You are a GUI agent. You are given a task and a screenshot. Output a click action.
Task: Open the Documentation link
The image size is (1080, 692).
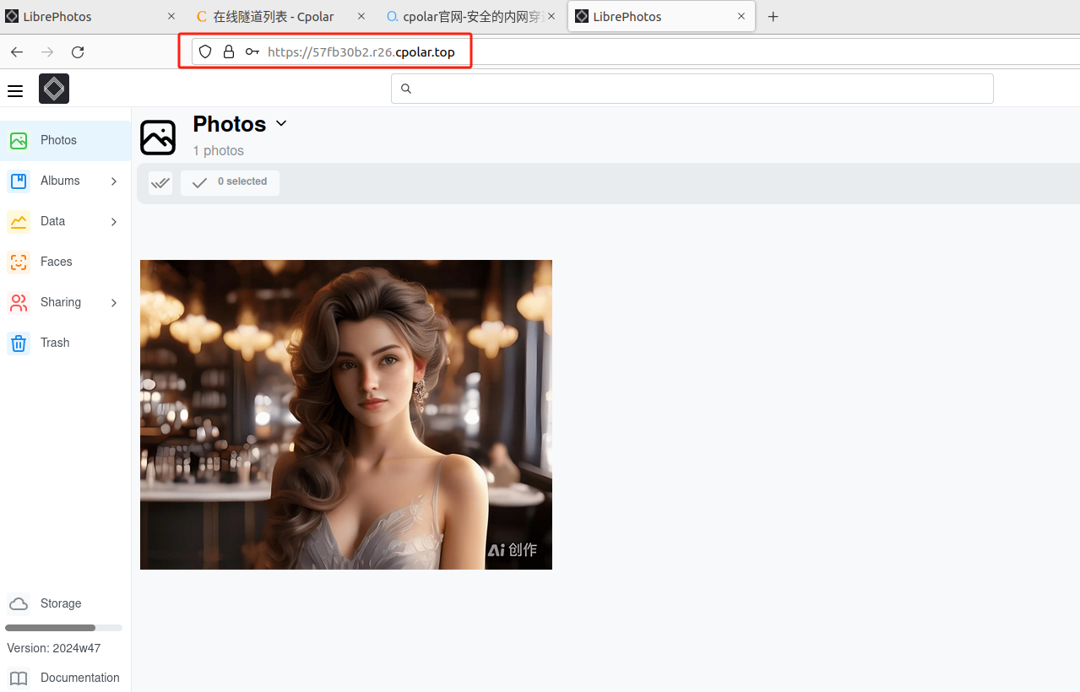pyautogui.click(x=80, y=678)
